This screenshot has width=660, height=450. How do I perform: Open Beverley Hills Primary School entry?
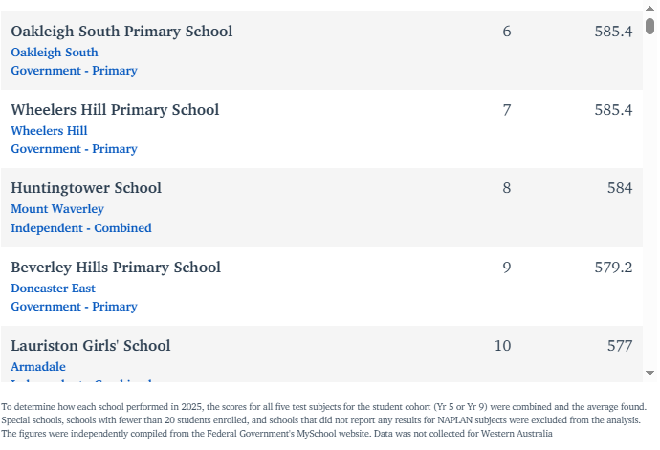pyautogui.click(x=116, y=268)
